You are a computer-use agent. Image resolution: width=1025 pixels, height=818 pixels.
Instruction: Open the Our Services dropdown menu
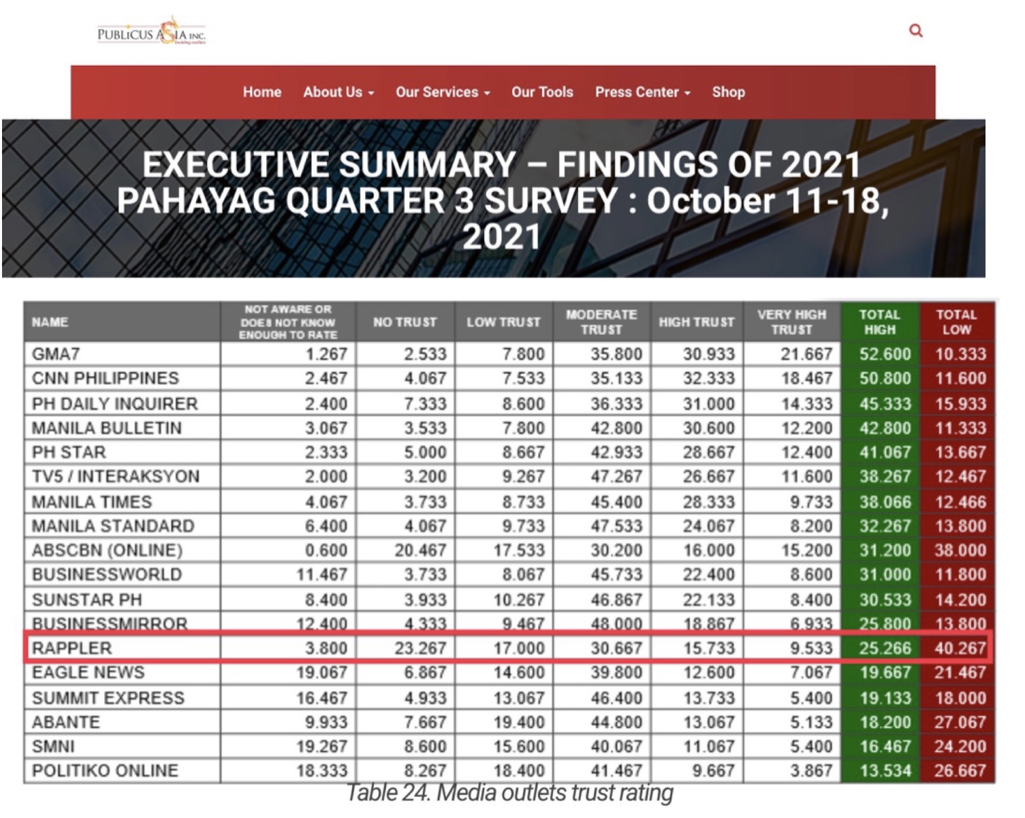(442, 91)
